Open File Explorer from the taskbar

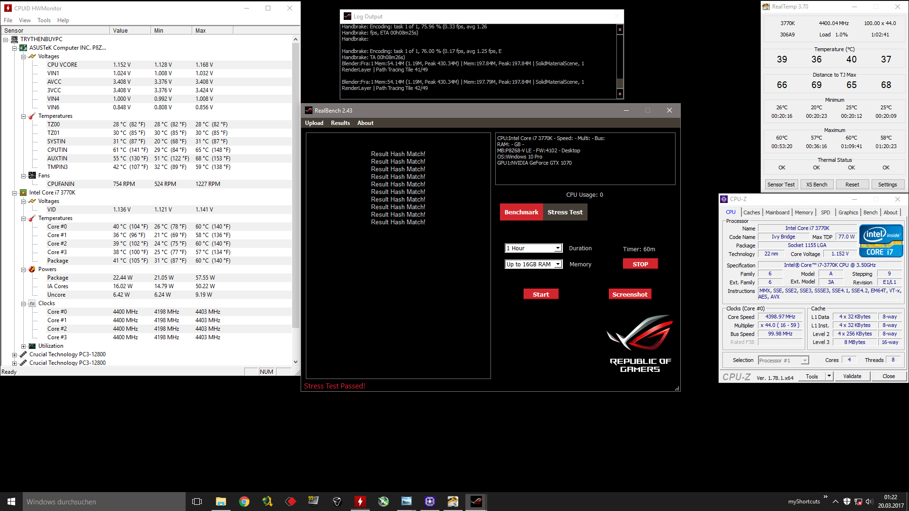coord(221,502)
